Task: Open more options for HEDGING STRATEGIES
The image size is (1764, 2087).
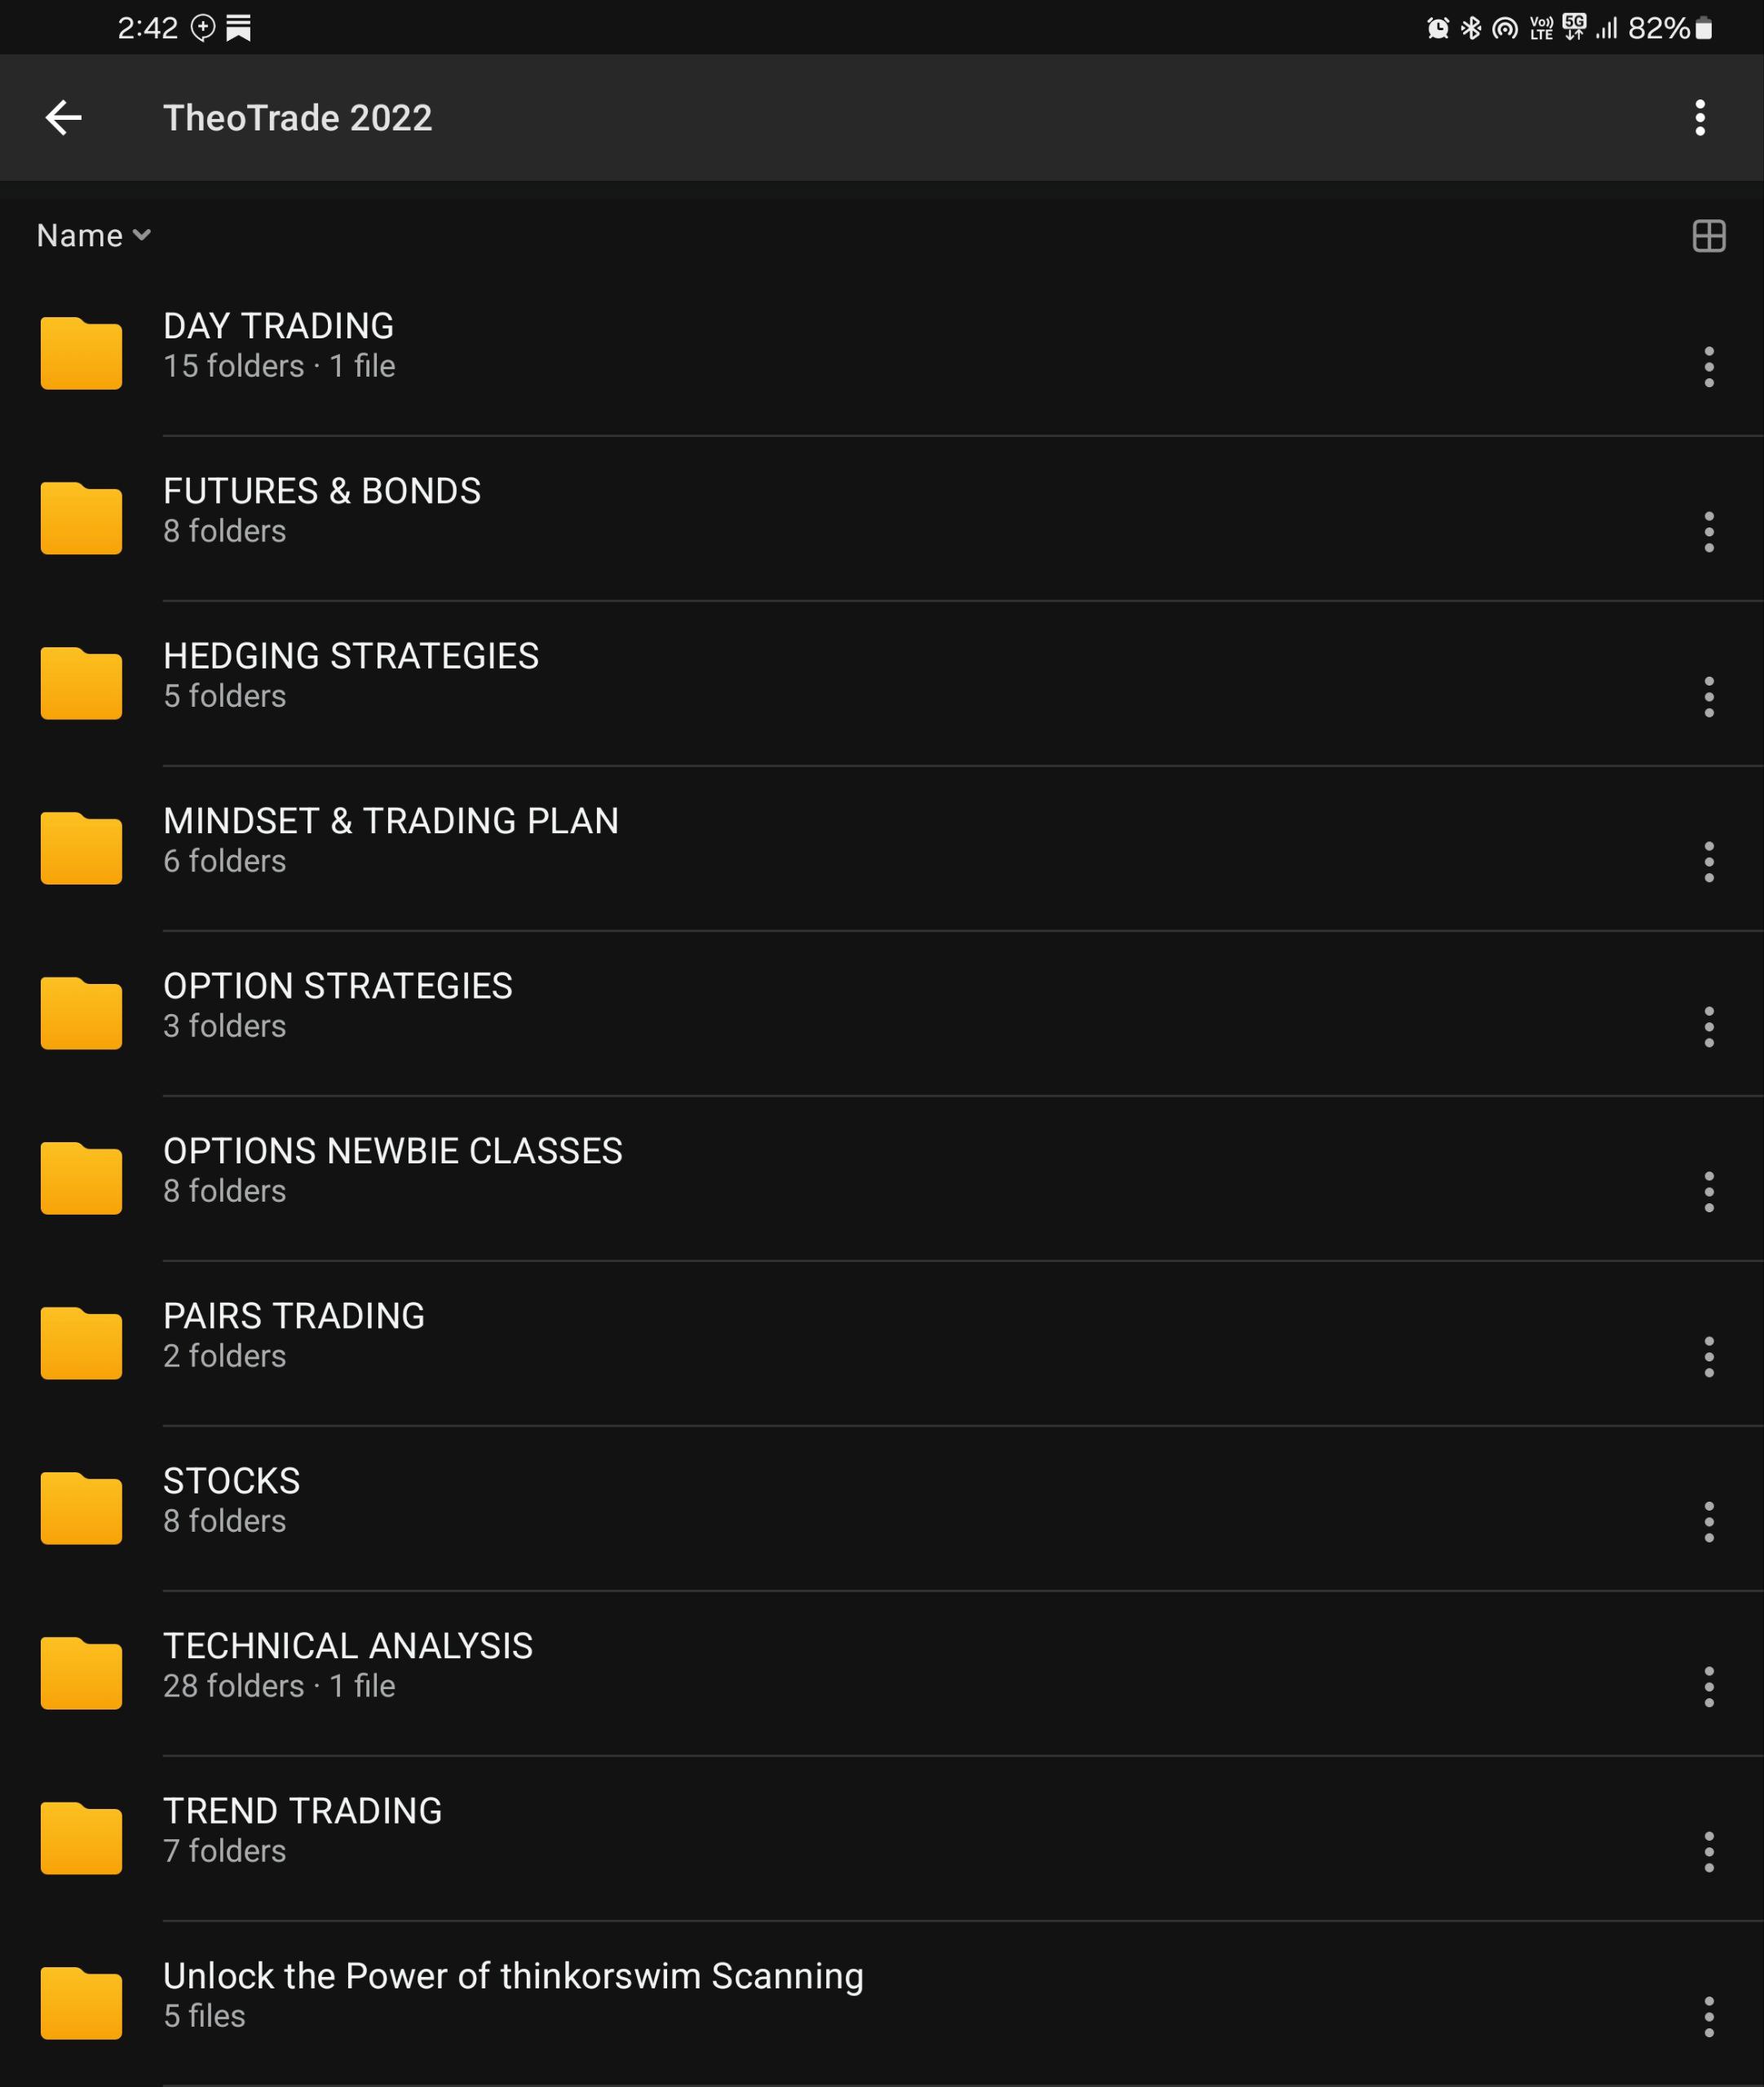Action: click(1708, 697)
